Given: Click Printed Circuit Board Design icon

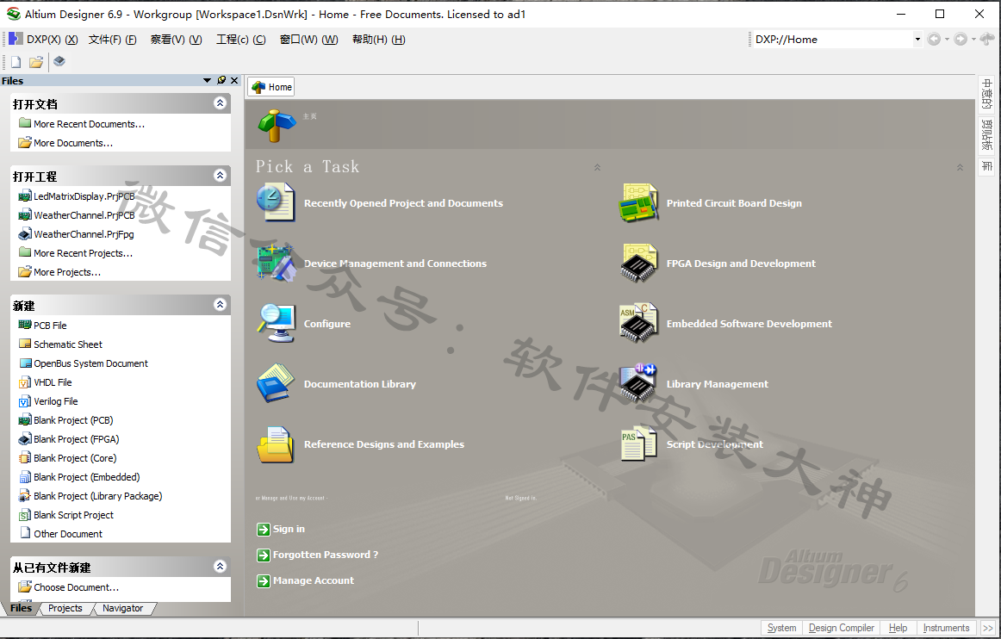Looking at the screenshot, I should (x=638, y=202).
